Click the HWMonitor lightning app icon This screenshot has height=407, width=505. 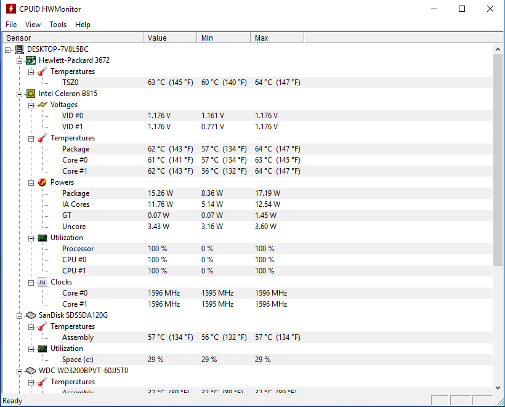(10, 9)
